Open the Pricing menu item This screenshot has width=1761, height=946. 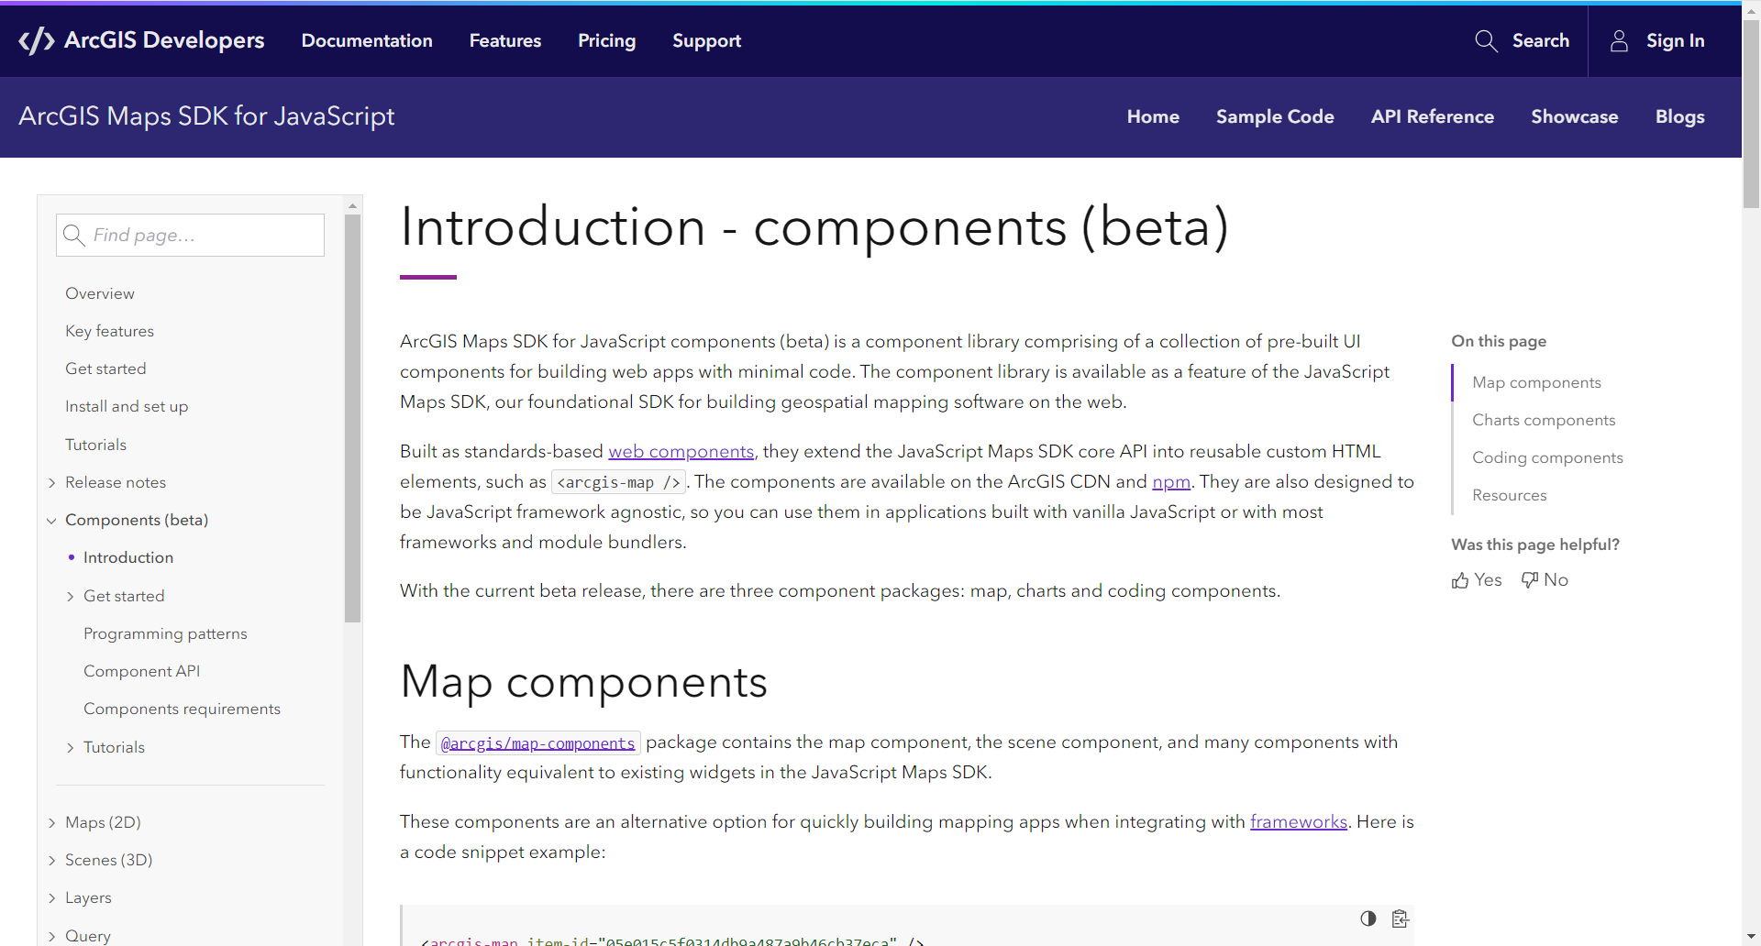coord(606,40)
